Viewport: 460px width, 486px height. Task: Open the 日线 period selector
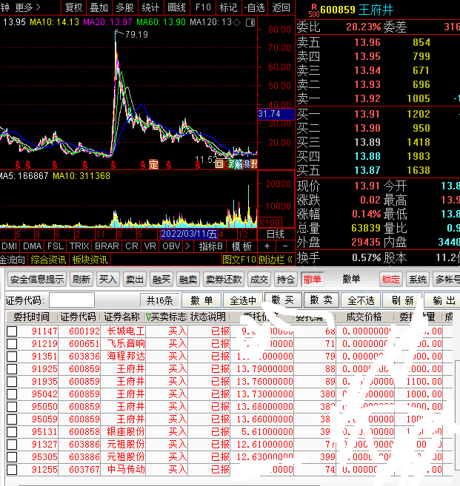[276, 234]
